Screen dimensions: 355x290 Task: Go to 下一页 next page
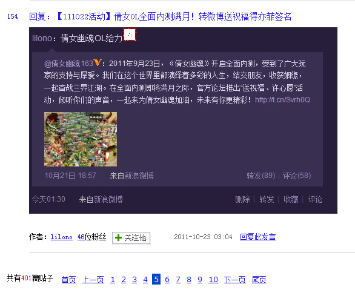click(235, 280)
